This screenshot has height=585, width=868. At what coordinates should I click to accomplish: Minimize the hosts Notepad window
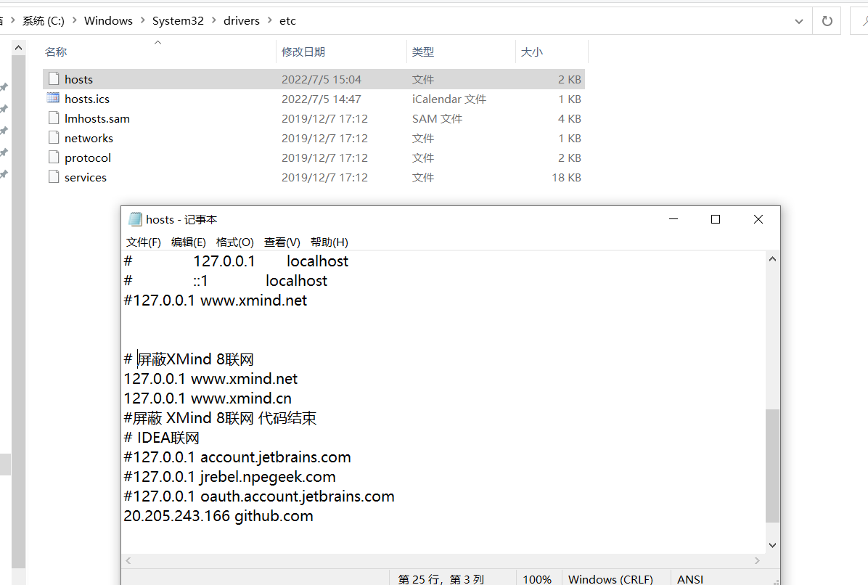tap(673, 219)
